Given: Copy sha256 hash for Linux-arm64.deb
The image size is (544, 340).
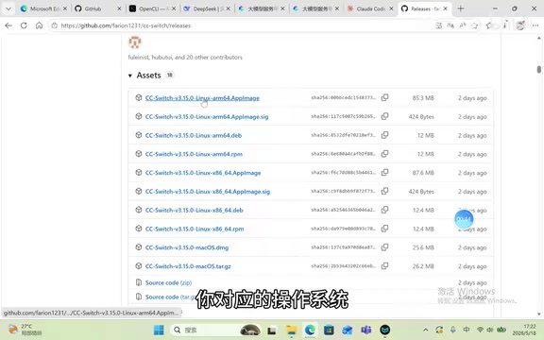Looking at the screenshot, I should tap(384, 135).
